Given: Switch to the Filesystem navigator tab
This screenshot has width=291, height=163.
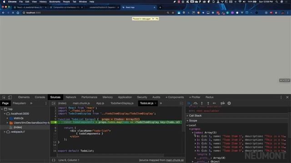Looking at the screenshot, I should [x=19, y=103].
